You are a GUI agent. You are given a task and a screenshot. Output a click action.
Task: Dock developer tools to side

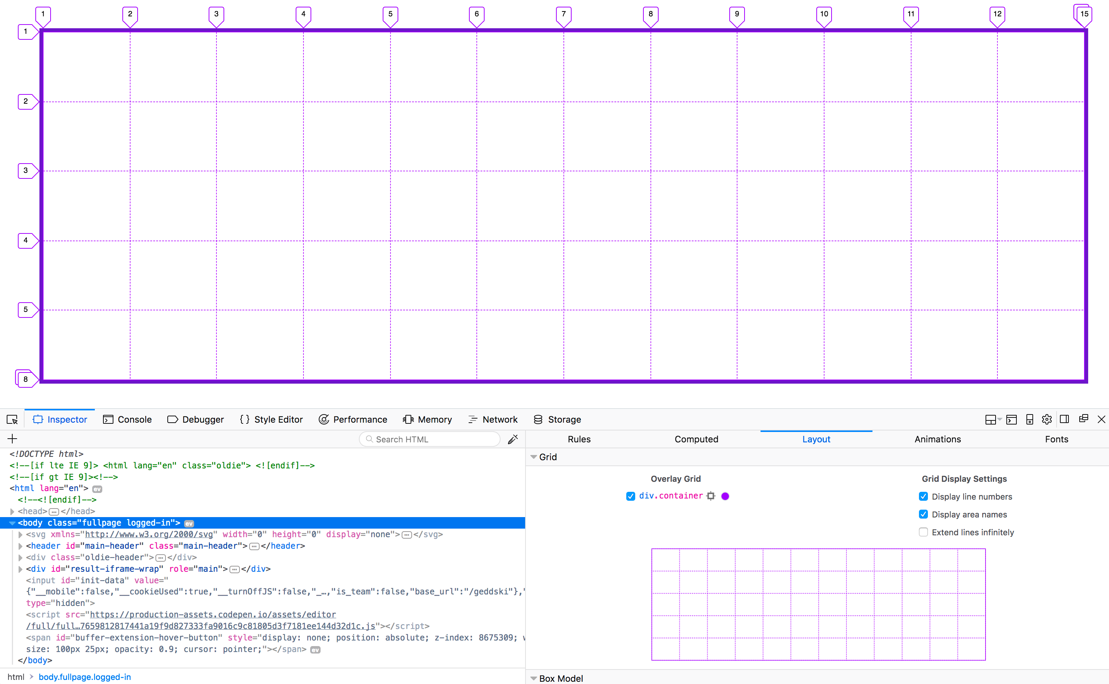[x=1065, y=419]
